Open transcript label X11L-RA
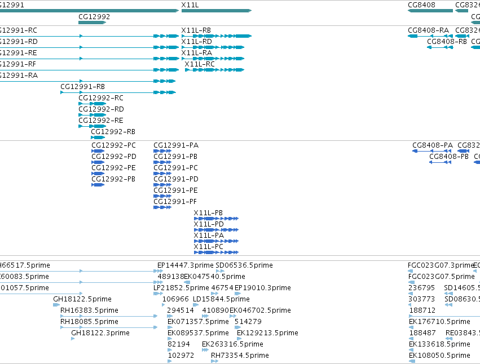Image resolution: width=480 pixels, height=364 pixels. (x=196, y=53)
